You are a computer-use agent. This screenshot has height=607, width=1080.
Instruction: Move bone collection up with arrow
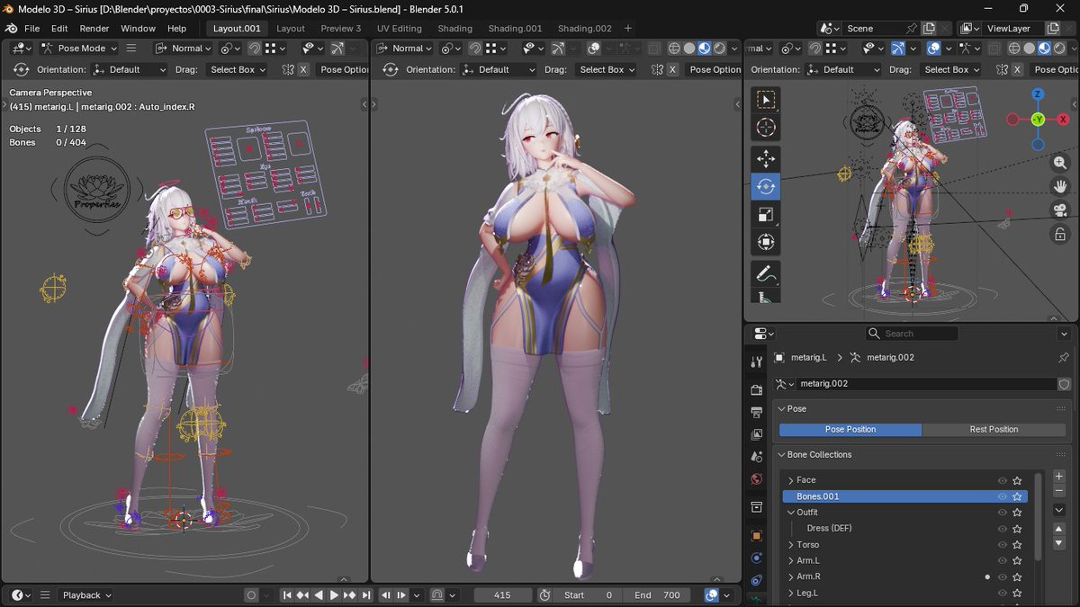1059,530
